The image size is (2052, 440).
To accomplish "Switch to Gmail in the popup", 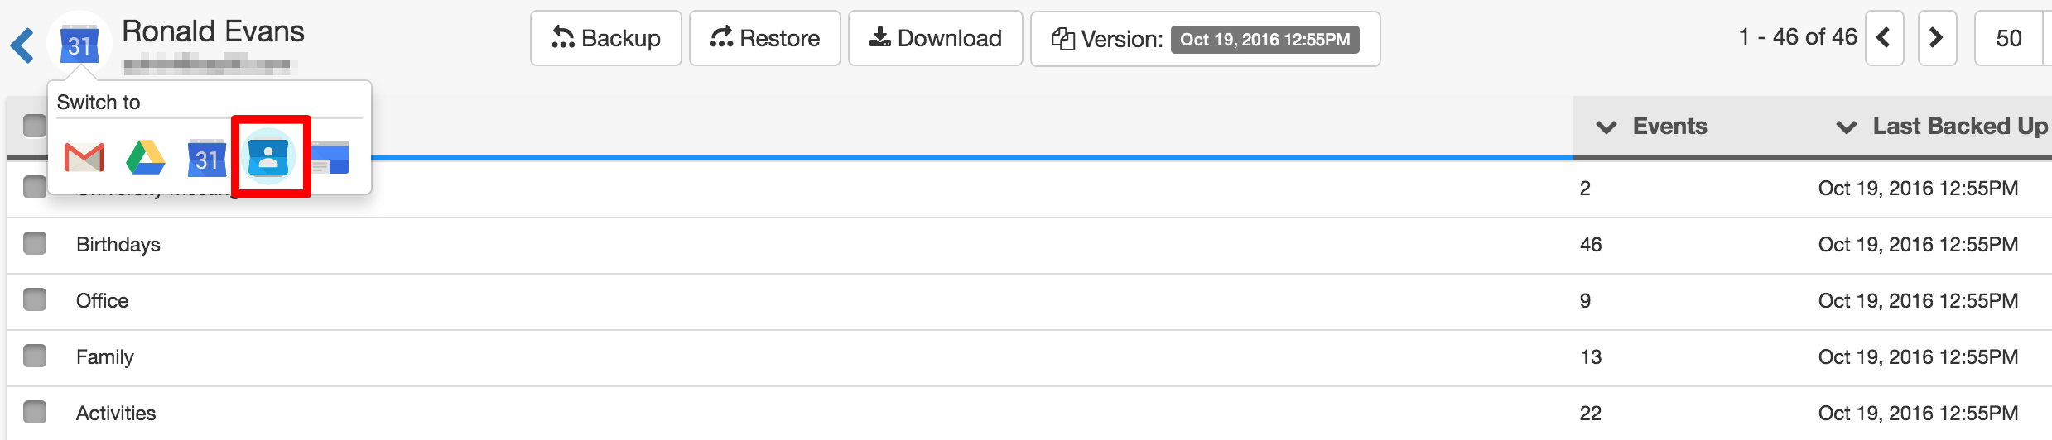I will click(x=84, y=157).
